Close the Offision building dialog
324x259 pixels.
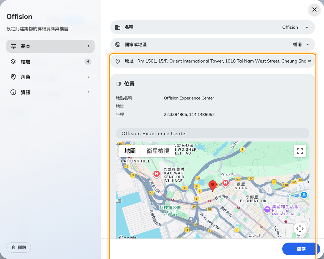[314, 9]
